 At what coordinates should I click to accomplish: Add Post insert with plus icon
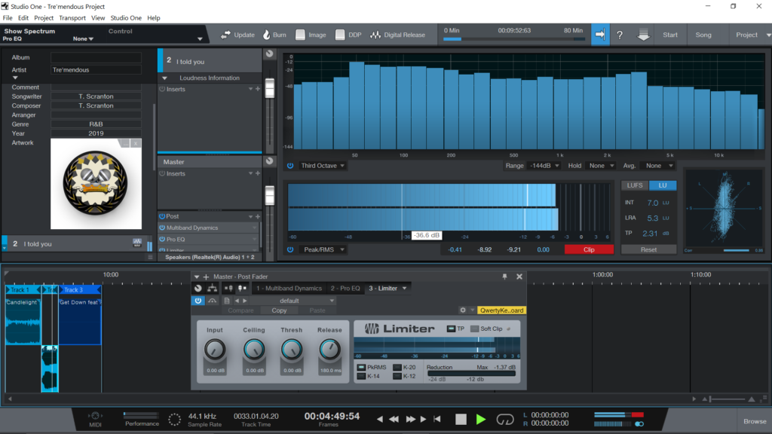click(x=258, y=216)
